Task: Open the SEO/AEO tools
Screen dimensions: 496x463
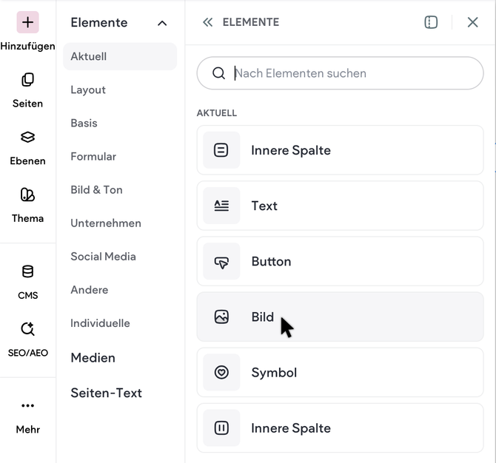Action: tap(28, 339)
